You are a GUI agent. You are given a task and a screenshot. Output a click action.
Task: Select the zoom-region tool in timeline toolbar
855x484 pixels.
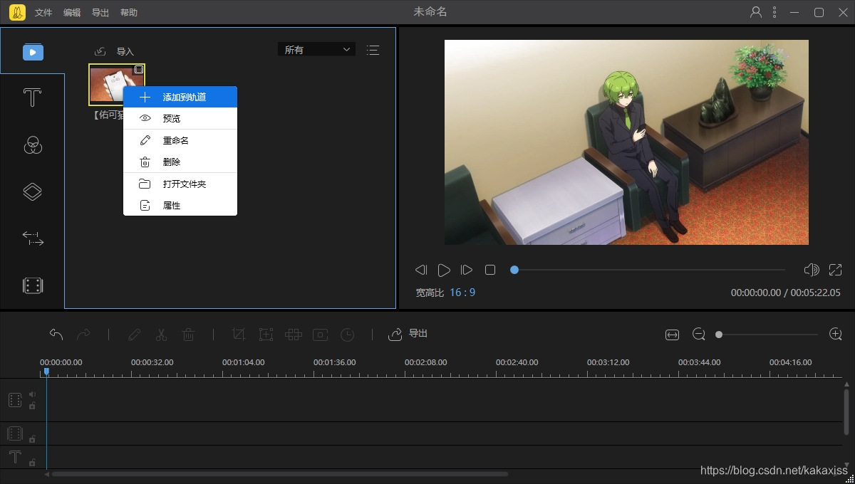(266, 334)
